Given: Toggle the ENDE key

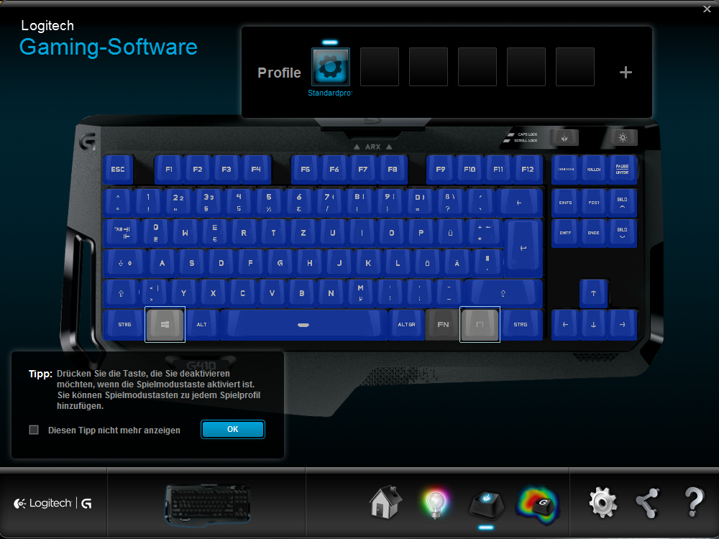Looking at the screenshot, I should [594, 233].
